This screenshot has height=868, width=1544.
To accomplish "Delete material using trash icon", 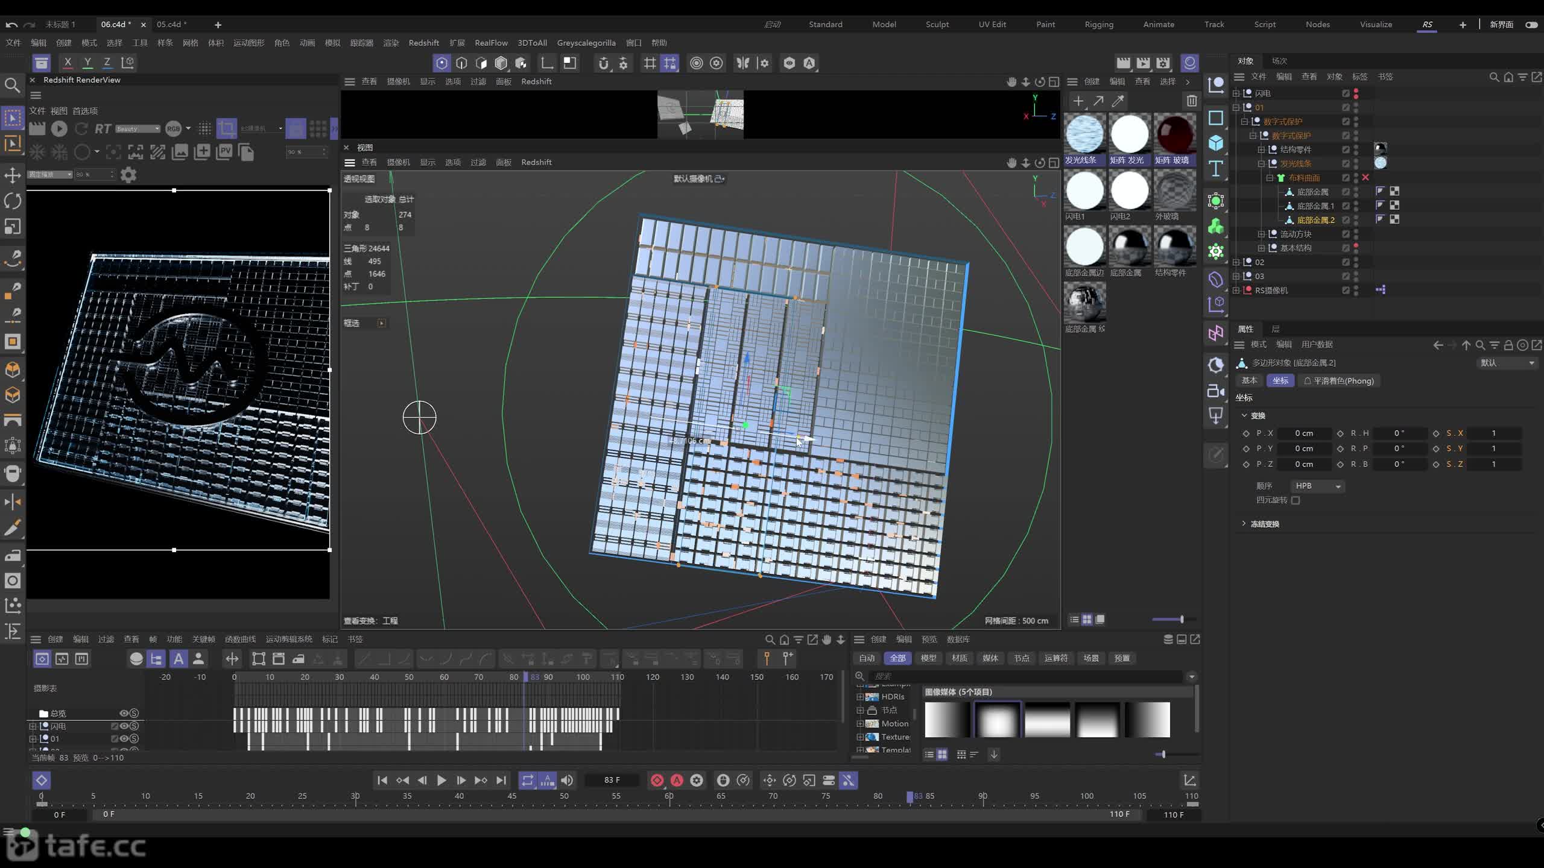I will pyautogui.click(x=1192, y=101).
